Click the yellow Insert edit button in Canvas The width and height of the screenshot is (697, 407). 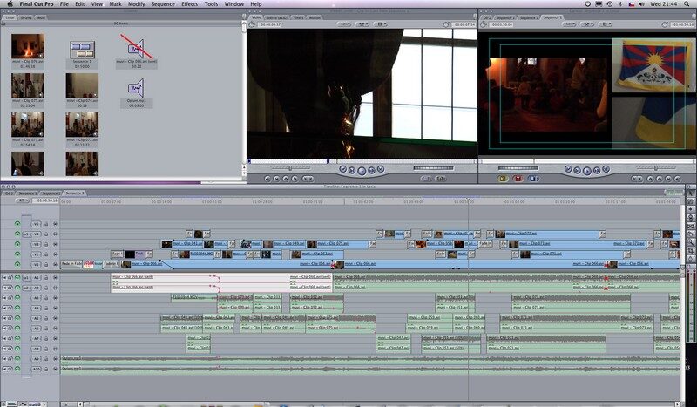point(503,178)
